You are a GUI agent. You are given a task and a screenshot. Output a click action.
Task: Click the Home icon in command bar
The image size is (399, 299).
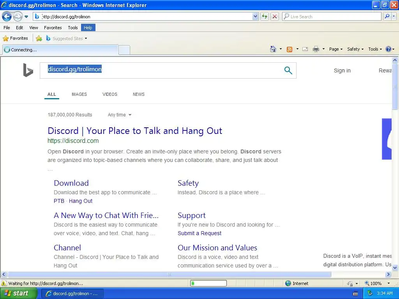click(273, 49)
